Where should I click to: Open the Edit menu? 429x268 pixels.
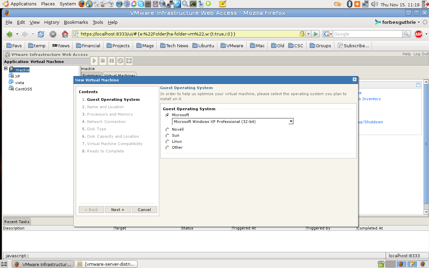pyautogui.click(x=21, y=22)
